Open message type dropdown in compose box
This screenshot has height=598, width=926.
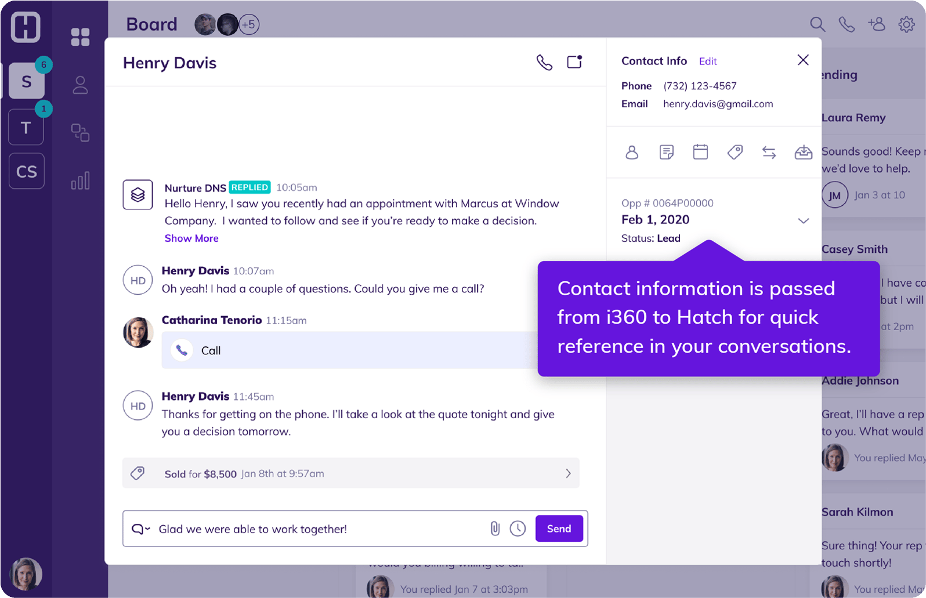[140, 528]
